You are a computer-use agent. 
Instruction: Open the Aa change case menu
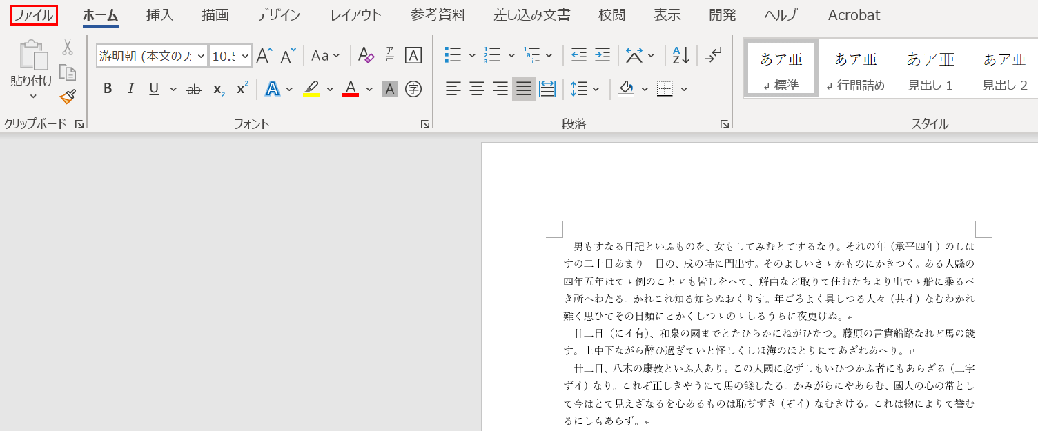[x=326, y=56]
